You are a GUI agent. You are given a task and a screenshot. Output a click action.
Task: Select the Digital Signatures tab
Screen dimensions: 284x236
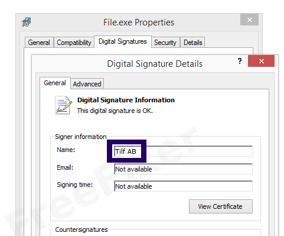point(123,41)
